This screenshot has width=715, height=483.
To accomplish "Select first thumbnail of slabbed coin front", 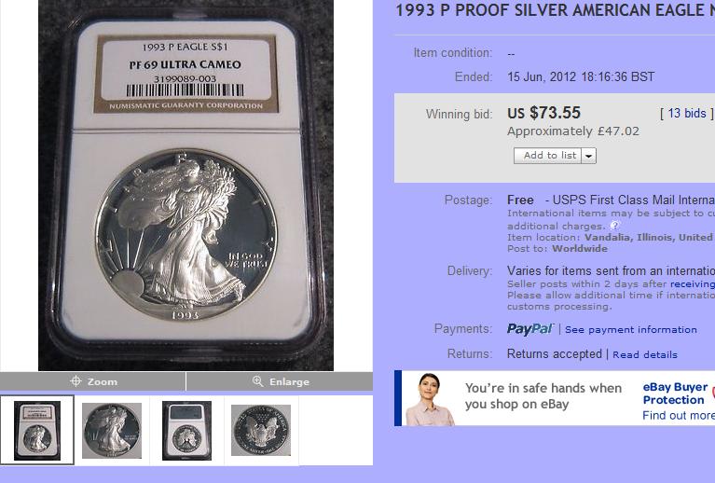I will point(37,430).
